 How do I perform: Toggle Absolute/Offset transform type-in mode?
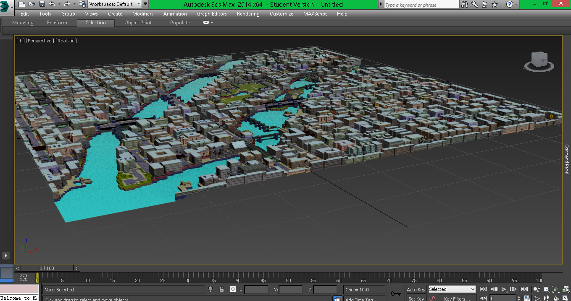(233, 289)
